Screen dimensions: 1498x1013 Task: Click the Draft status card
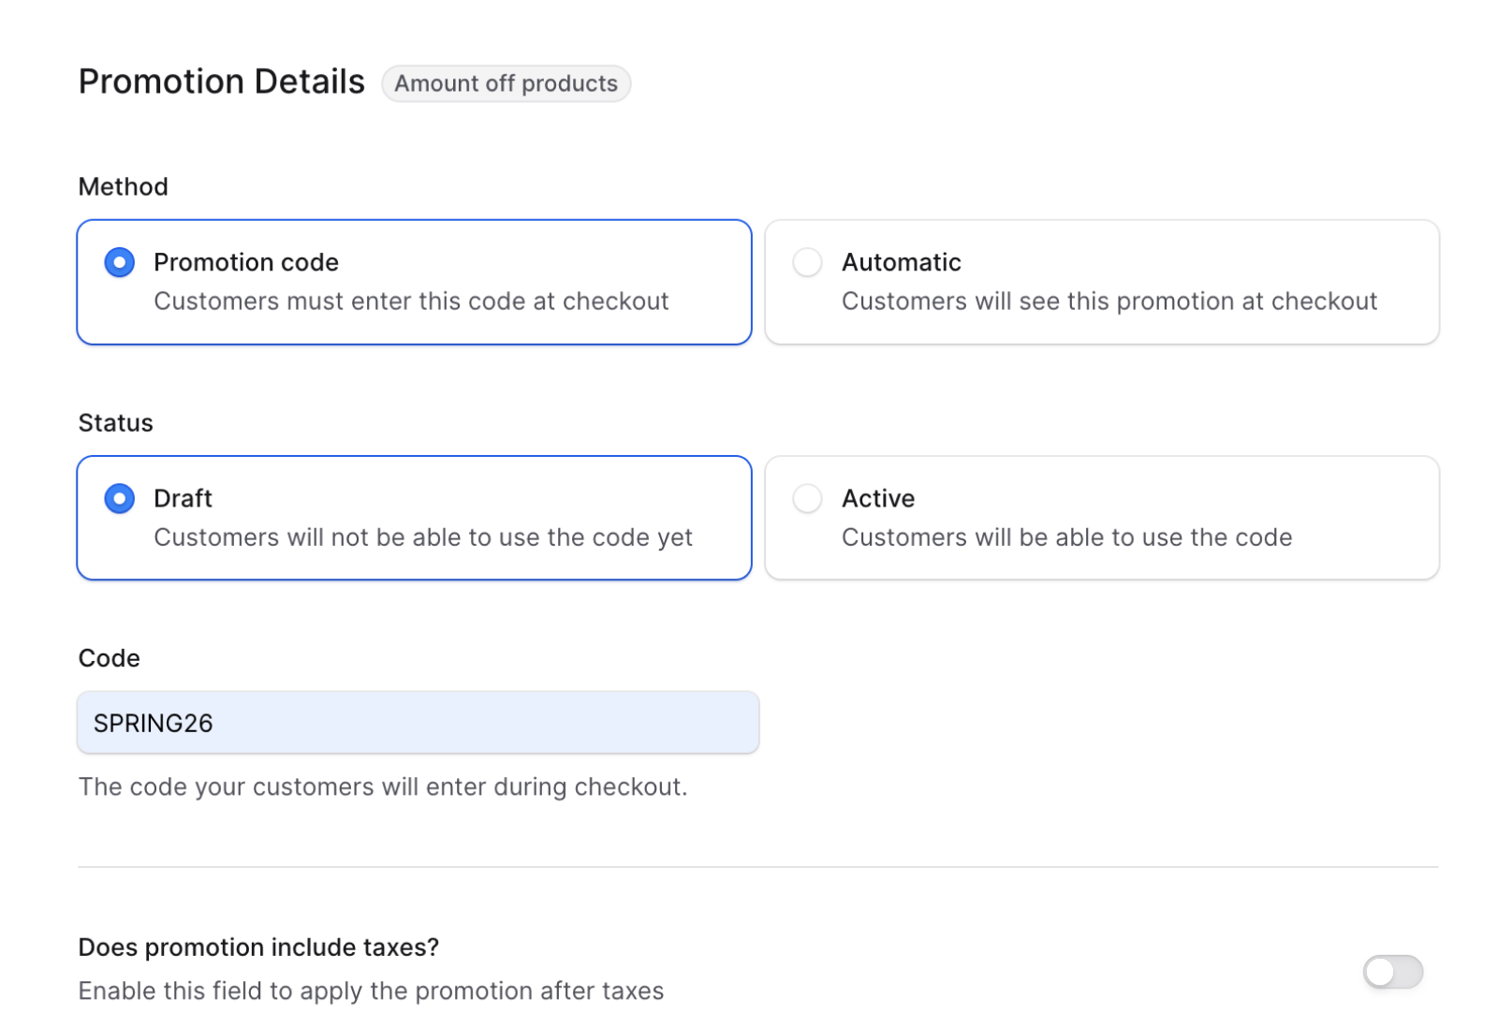click(x=415, y=517)
